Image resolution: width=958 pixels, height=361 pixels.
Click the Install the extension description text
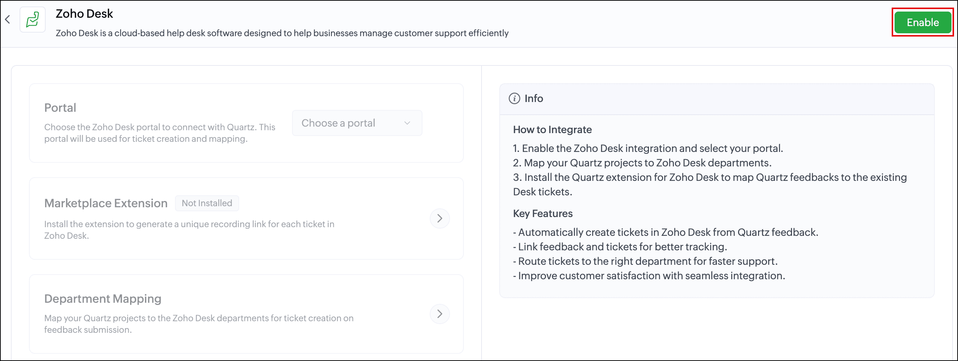pos(189,230)
